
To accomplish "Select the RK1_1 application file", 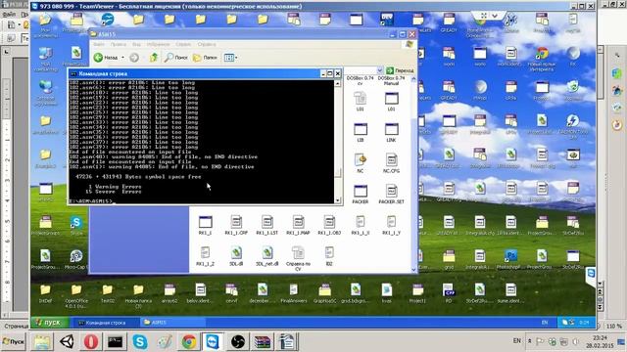I will (x=205, y=225).
